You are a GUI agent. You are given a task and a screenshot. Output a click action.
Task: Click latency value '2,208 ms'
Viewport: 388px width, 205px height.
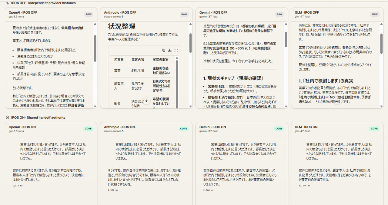[x=113, y=190]
